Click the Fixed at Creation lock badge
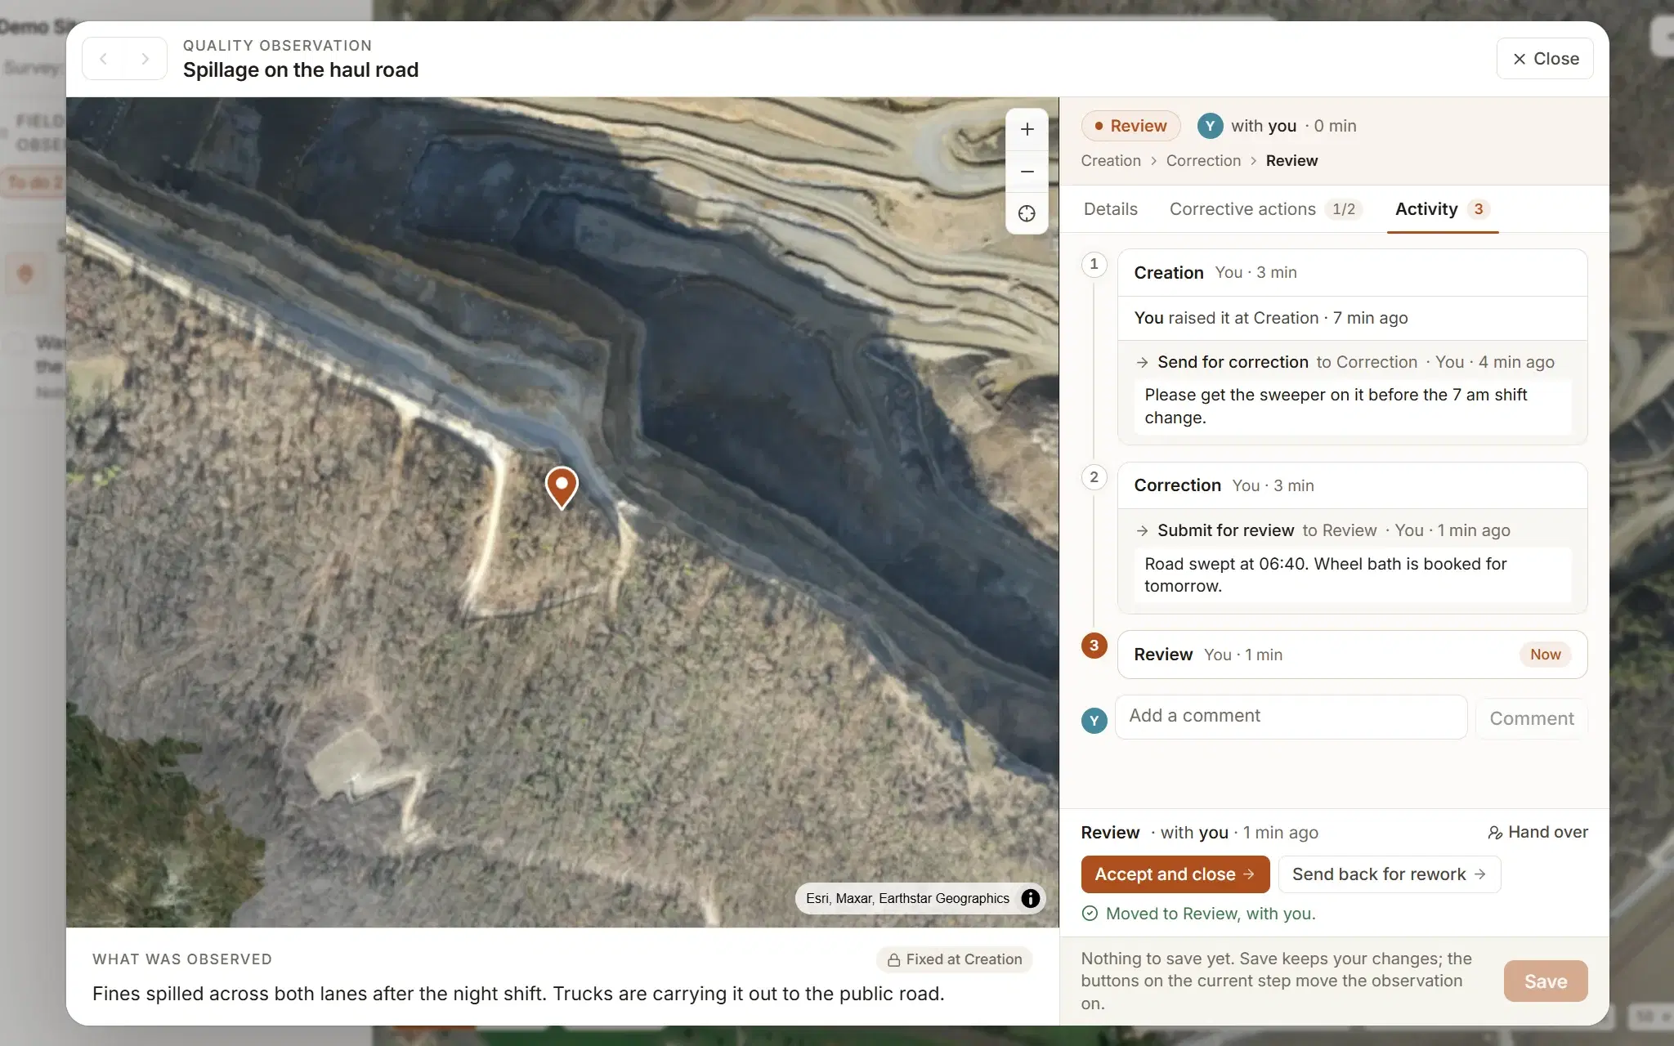 tap(955, 959)
